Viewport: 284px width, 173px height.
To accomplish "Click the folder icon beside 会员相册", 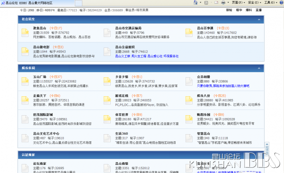I will coord(189,82).
